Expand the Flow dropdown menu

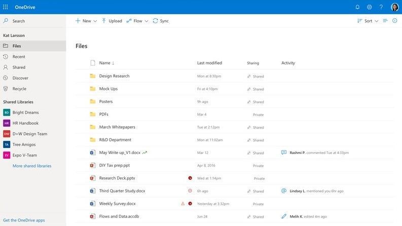tap(137, 21)
